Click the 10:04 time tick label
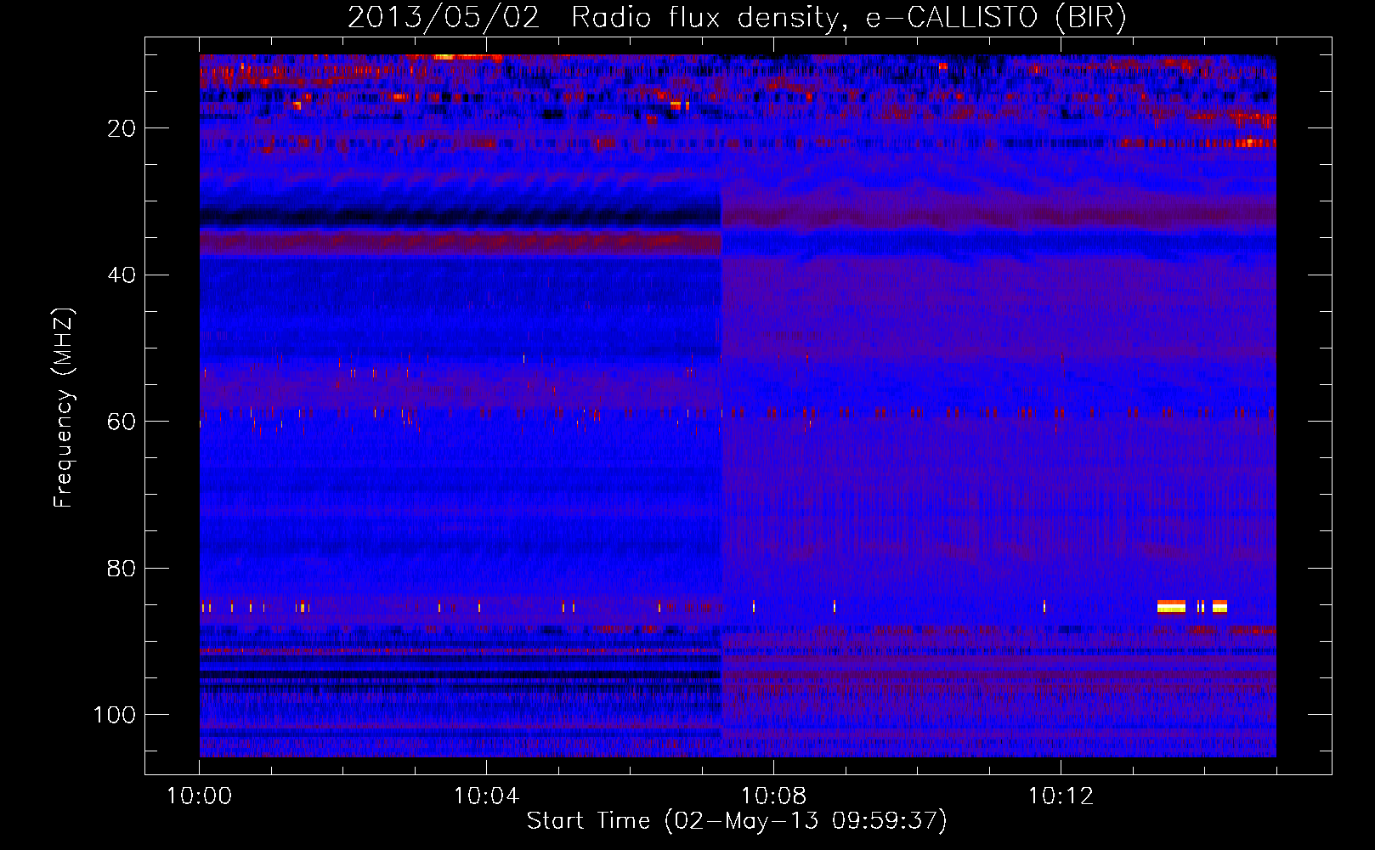The height and width of the screenshot is (850, 1375). [486, 796]
